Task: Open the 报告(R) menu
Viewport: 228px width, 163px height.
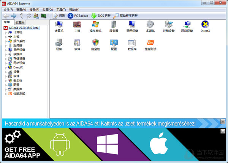Action: point(34,10)
